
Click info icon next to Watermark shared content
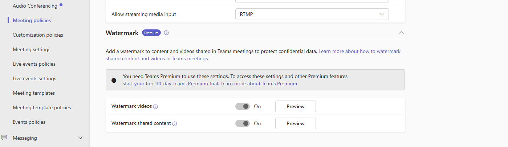pos(175,124)
